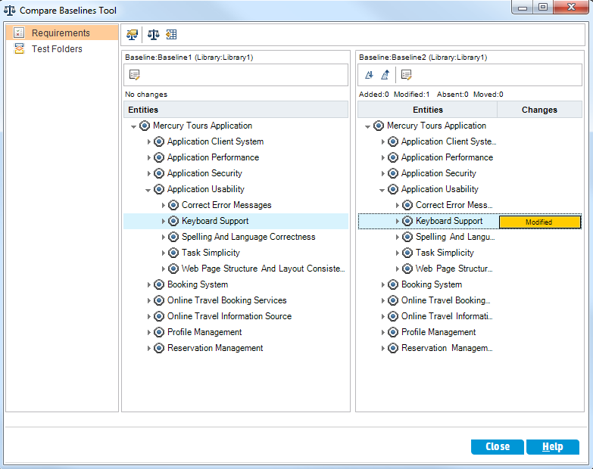Collapse Mercury Tours Application in Baseline1 tree
593x469 pixels.
tap(133, 126)
